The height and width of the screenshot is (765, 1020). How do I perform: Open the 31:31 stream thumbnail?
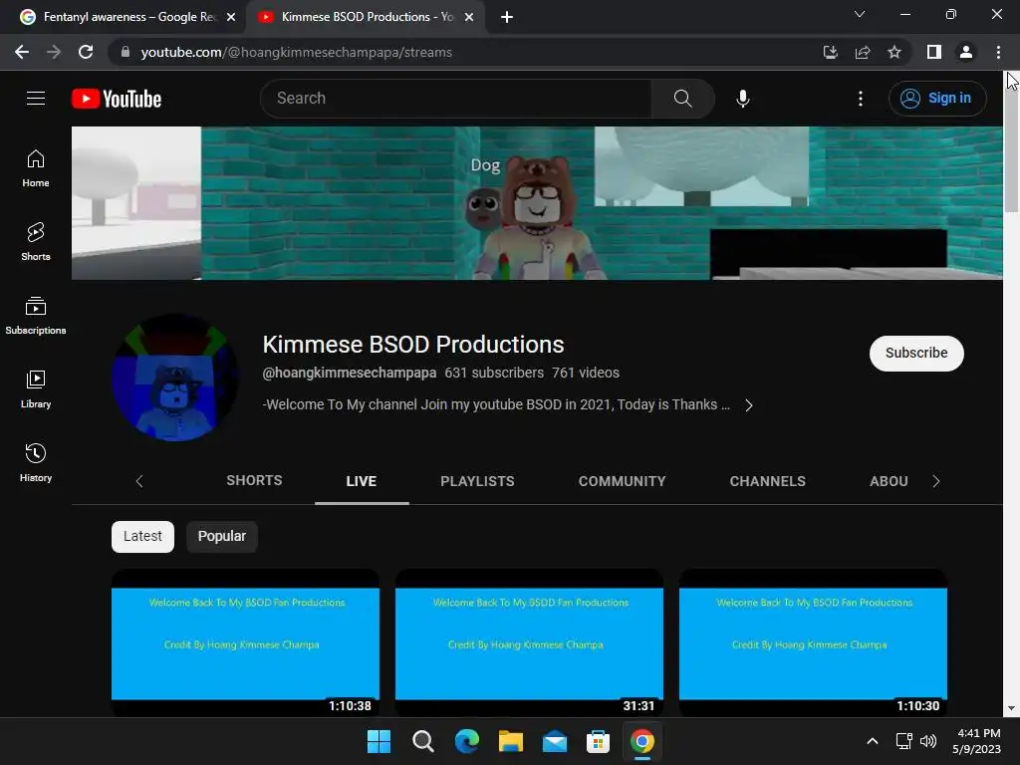530,642
